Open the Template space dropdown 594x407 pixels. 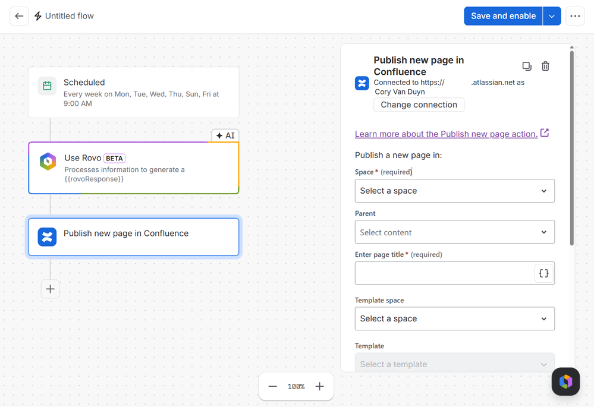(x=455, y=319)
